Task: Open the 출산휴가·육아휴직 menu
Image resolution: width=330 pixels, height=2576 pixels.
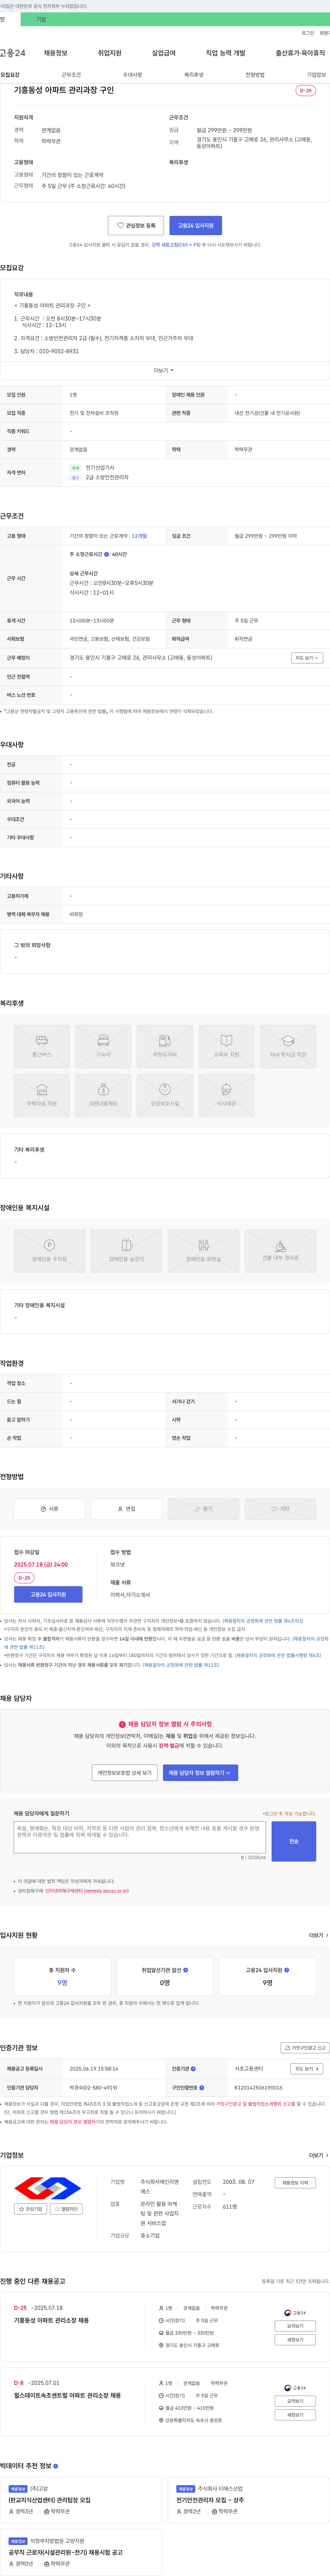Action: click(300, 53)
